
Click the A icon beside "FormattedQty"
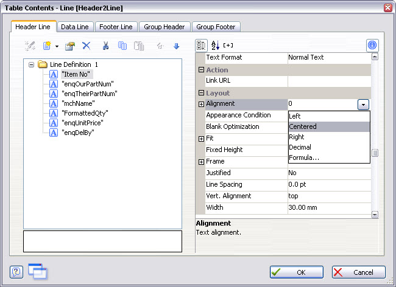[54, 113]
